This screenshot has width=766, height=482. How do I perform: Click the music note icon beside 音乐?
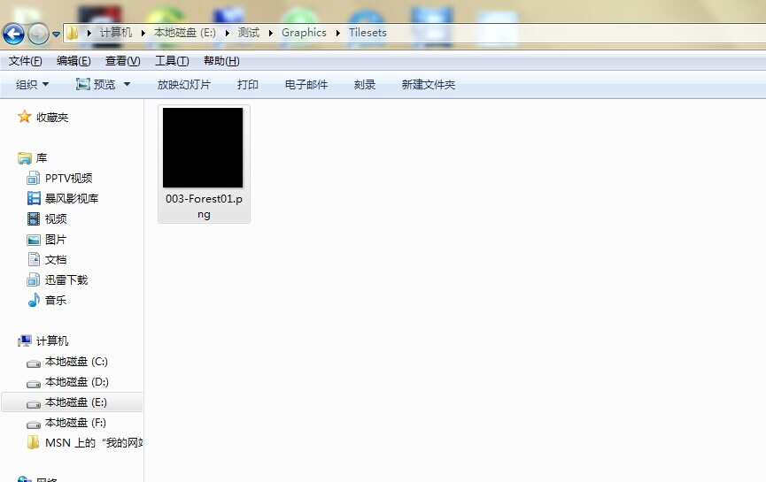[34, 300]
